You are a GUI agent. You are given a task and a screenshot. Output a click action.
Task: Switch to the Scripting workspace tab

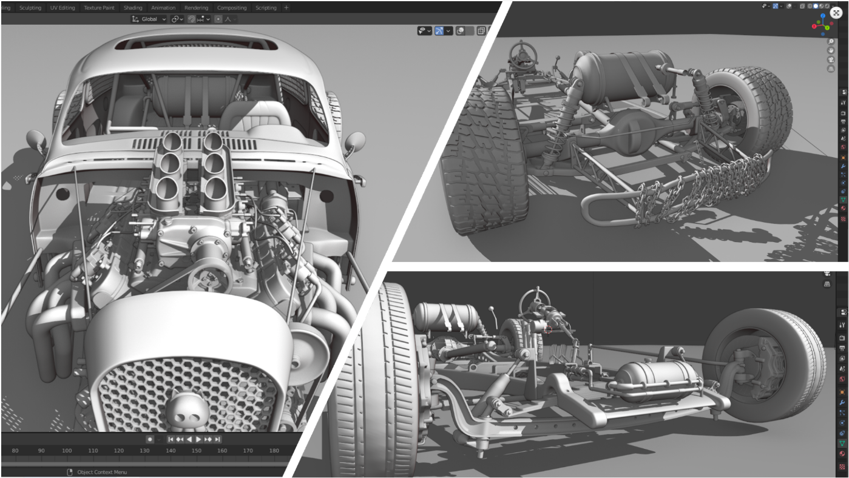[266, 8]
